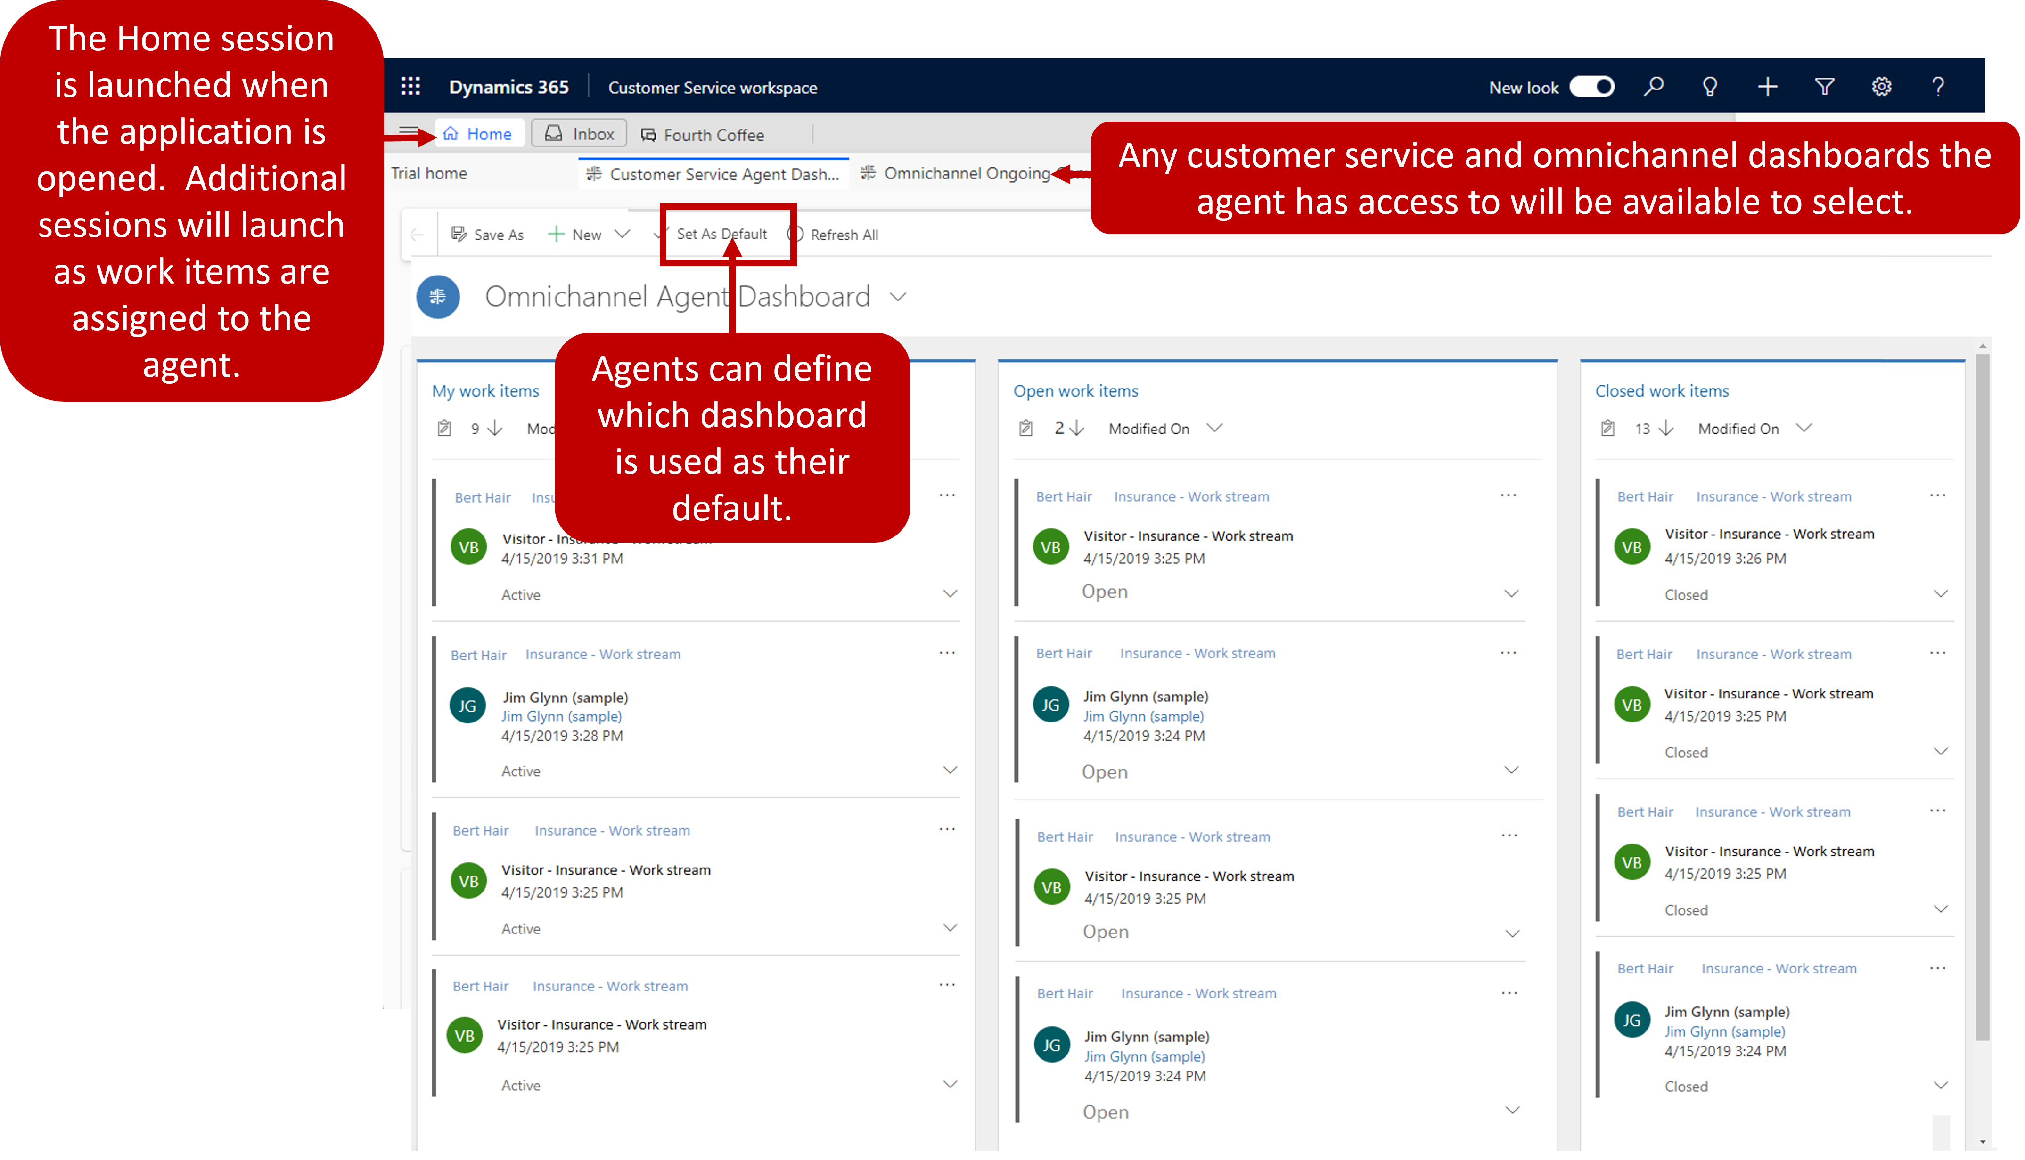Click Set As Default

click(722, 234)
